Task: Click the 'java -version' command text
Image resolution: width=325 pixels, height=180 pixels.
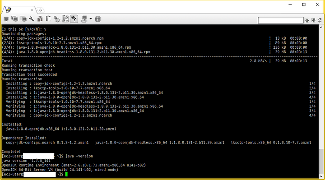Action: [79, 156]
